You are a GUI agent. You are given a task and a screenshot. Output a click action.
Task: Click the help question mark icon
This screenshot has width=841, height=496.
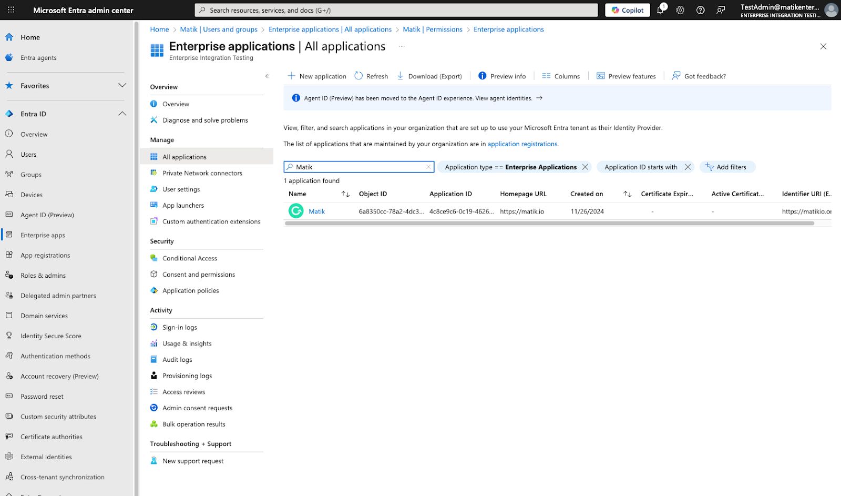tap(700, 10)
